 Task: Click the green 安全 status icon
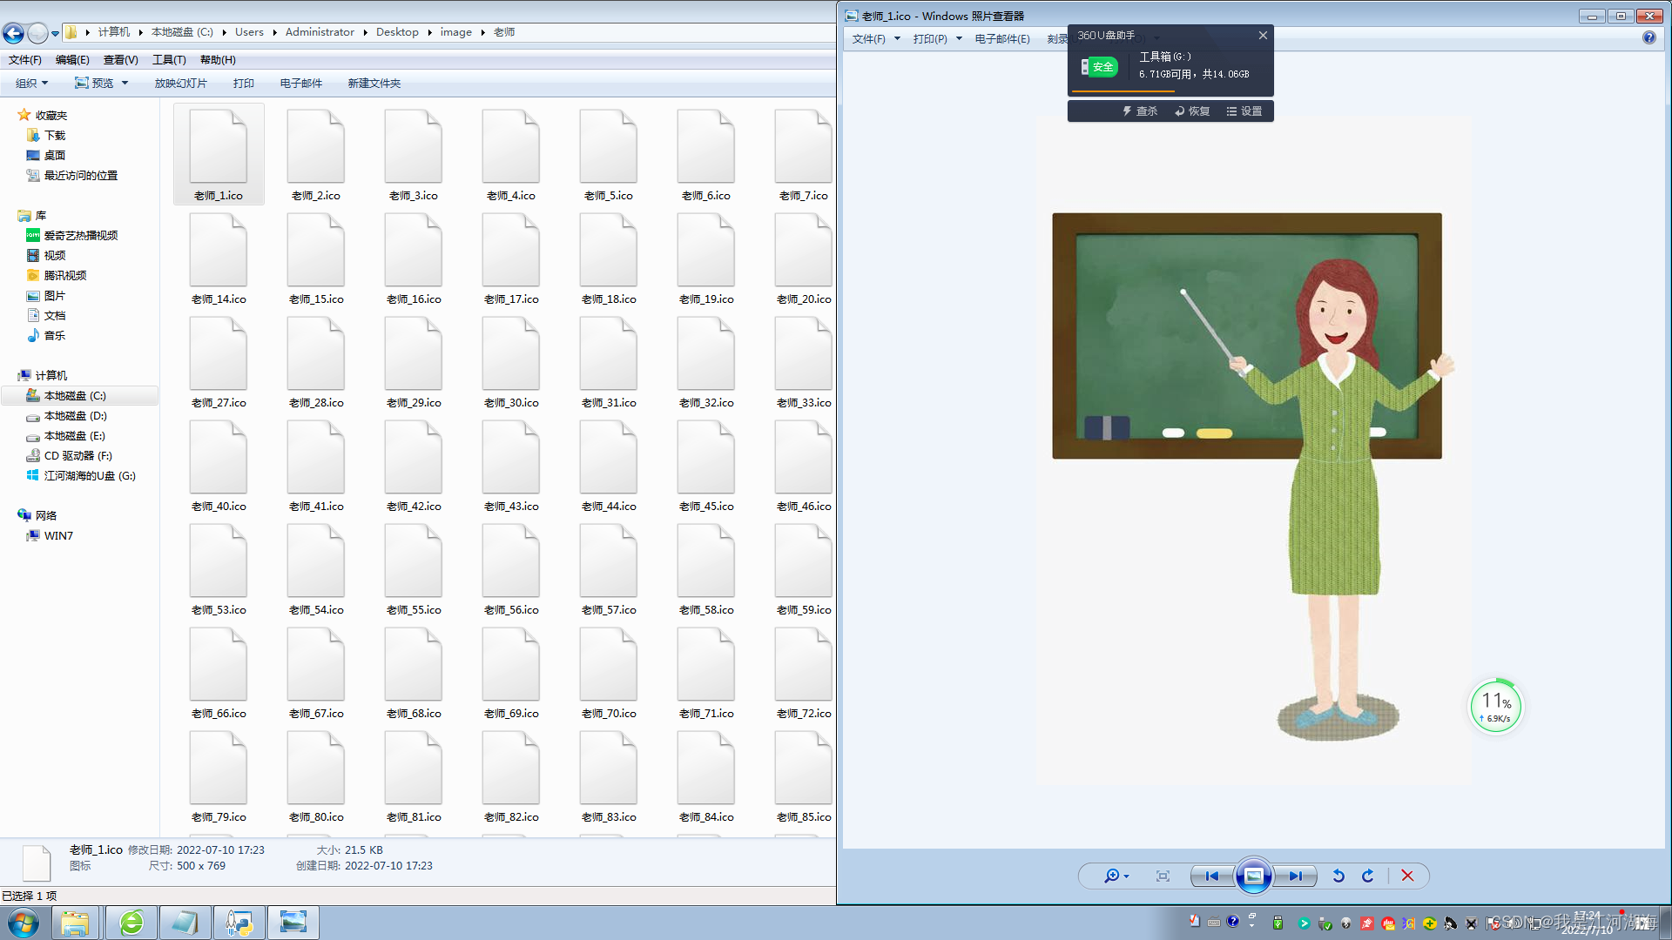(x=1099, y=67)
